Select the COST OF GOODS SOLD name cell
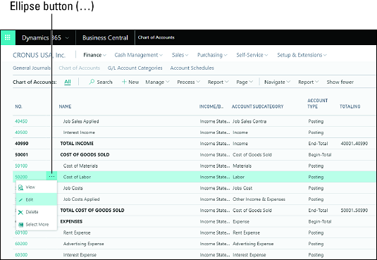This screenshot has width=377, height=260. click(x=85, y=154)
